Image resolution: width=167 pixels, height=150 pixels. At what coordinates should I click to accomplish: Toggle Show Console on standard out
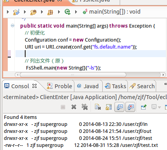coord(119,107)
